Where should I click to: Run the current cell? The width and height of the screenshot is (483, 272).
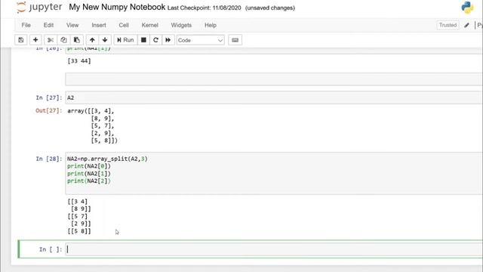tap(125, 40)
